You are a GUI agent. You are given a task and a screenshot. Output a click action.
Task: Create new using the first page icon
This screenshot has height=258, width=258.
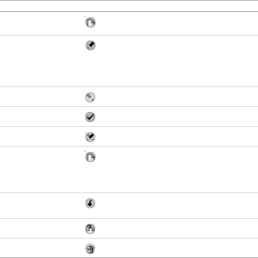pyautogui.click(x=90, y=22)
